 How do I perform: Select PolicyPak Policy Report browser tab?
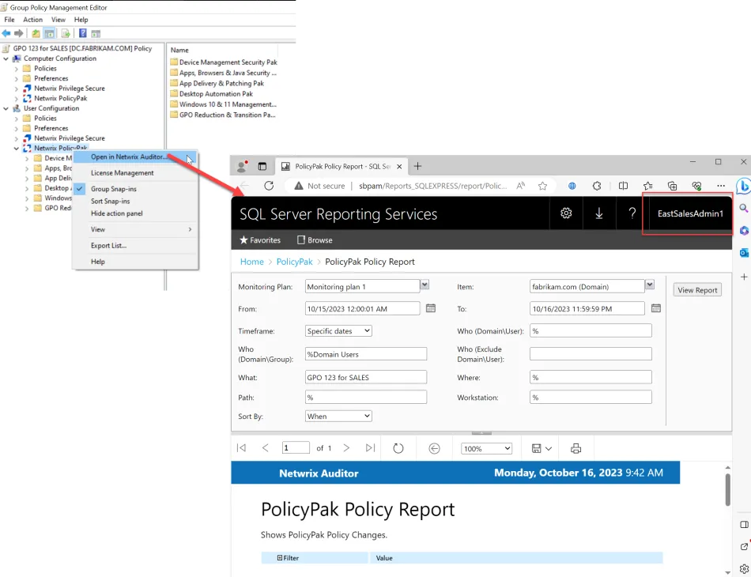(x=342, y=166)
